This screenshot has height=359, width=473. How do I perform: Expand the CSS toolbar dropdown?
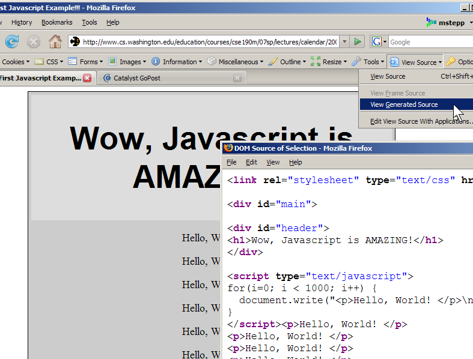(x=49, y=62)
